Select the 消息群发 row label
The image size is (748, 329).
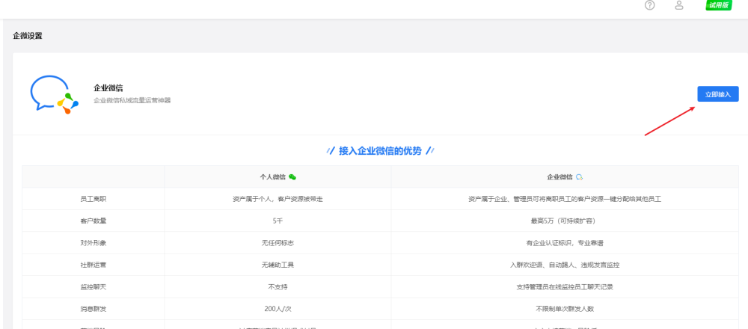coord(93,309)
